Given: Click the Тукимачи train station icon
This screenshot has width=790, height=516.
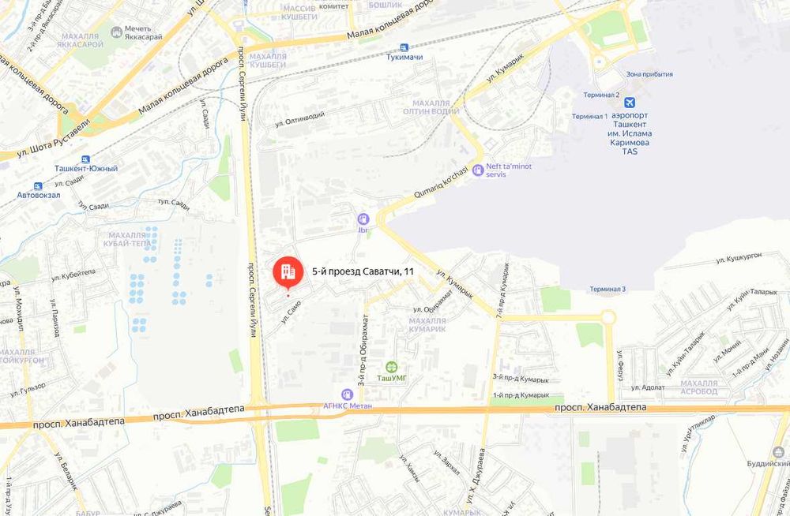Looking at the screenshot, I should point(404,48).
